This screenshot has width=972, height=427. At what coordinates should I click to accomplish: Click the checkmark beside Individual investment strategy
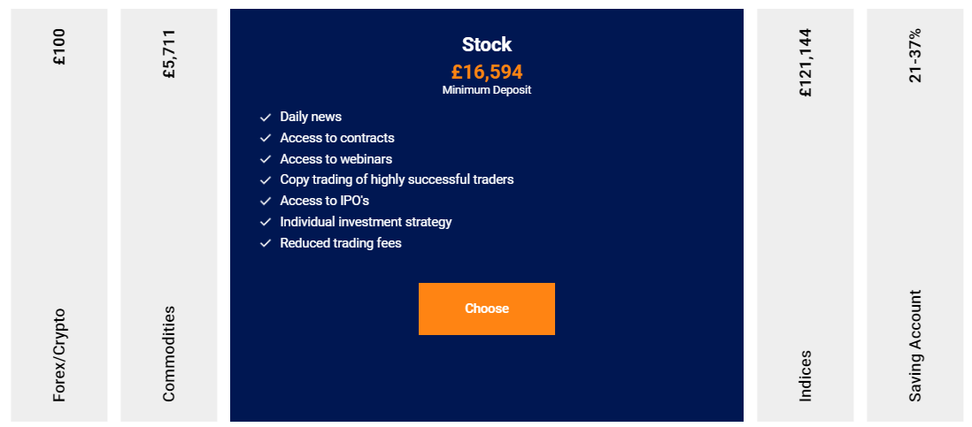(x=265, y=223)
